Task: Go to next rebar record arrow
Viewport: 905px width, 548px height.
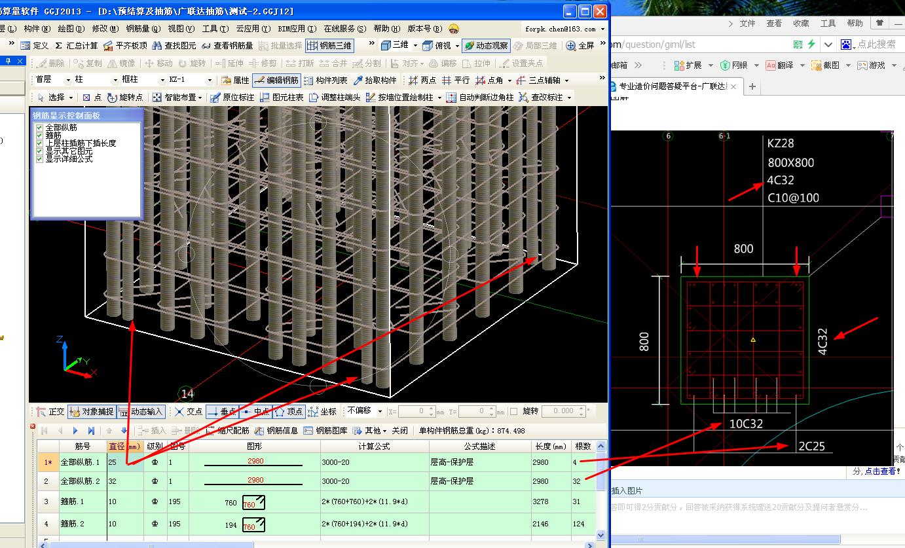Action: (75, 430)
